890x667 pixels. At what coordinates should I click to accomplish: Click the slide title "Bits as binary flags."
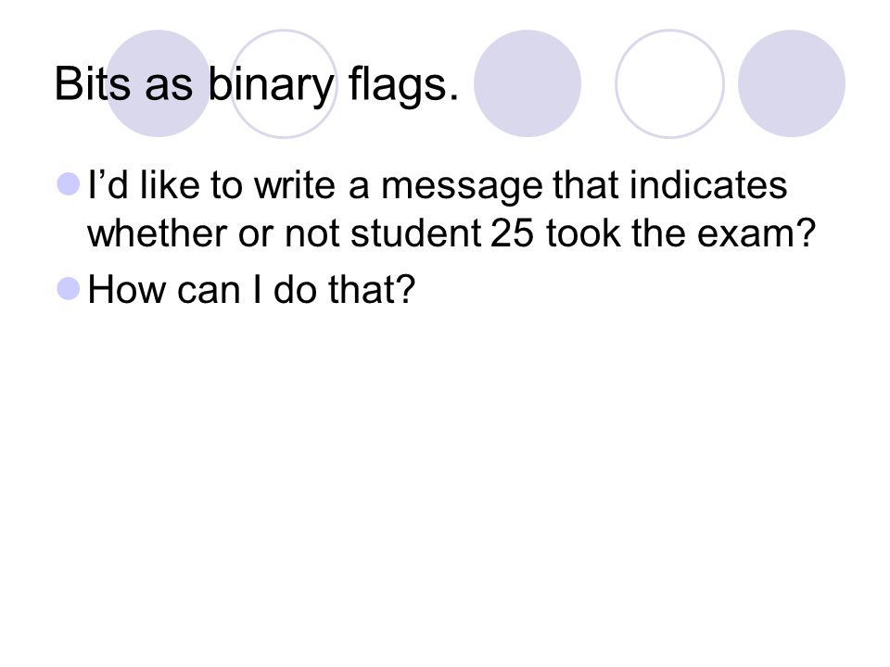point(256,84)
